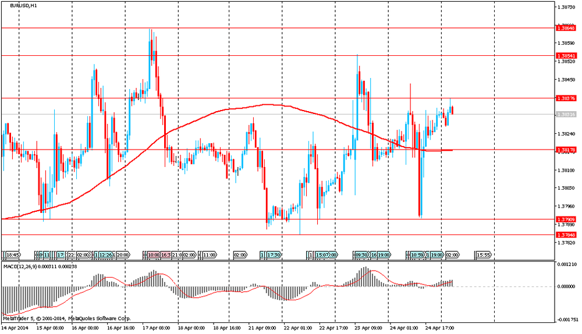582x334 pixels.
Task: Select the 1.37848 price level label
Action: [x=565, y=234]
